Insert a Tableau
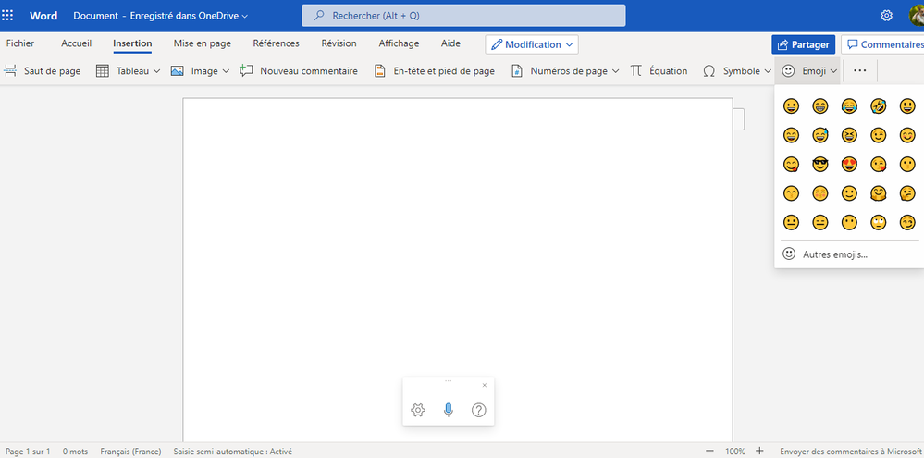 [128, 70]
